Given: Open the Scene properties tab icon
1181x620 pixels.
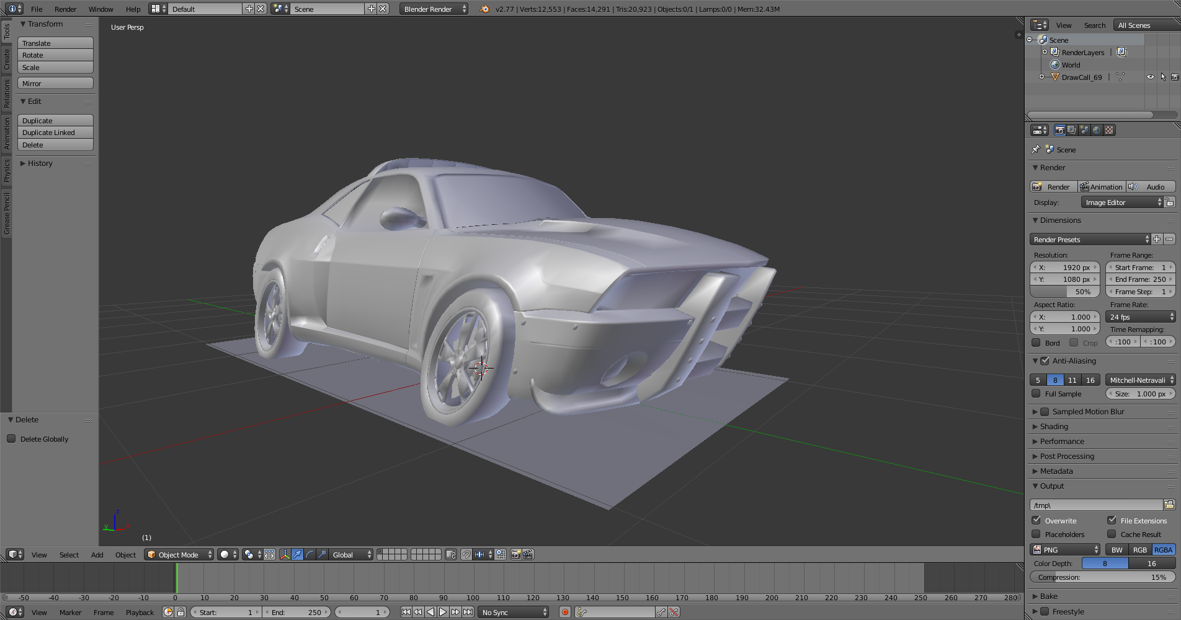Looking at the screenshot, I should 1084,130.
